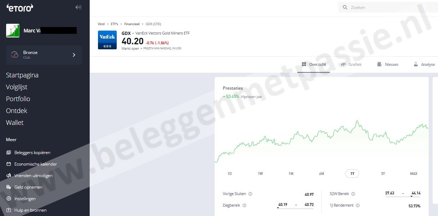Switch to the Nieuws tab
The width and height of the screenshot is (438, 216).
pyautogui.click(x=388, y=64)
